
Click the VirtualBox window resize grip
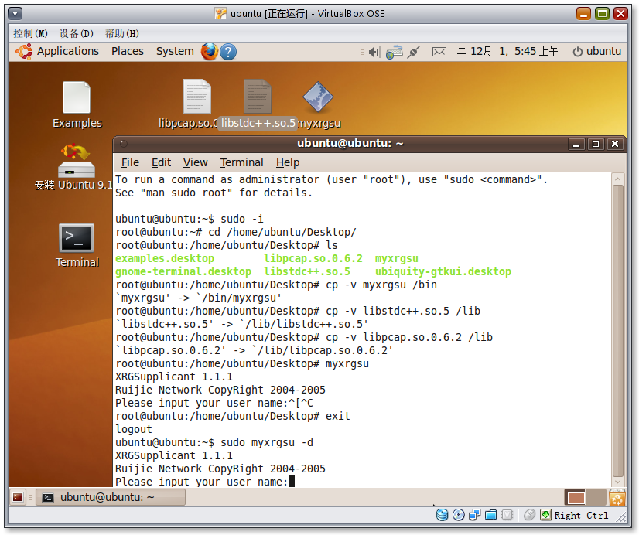coord(621,516)
